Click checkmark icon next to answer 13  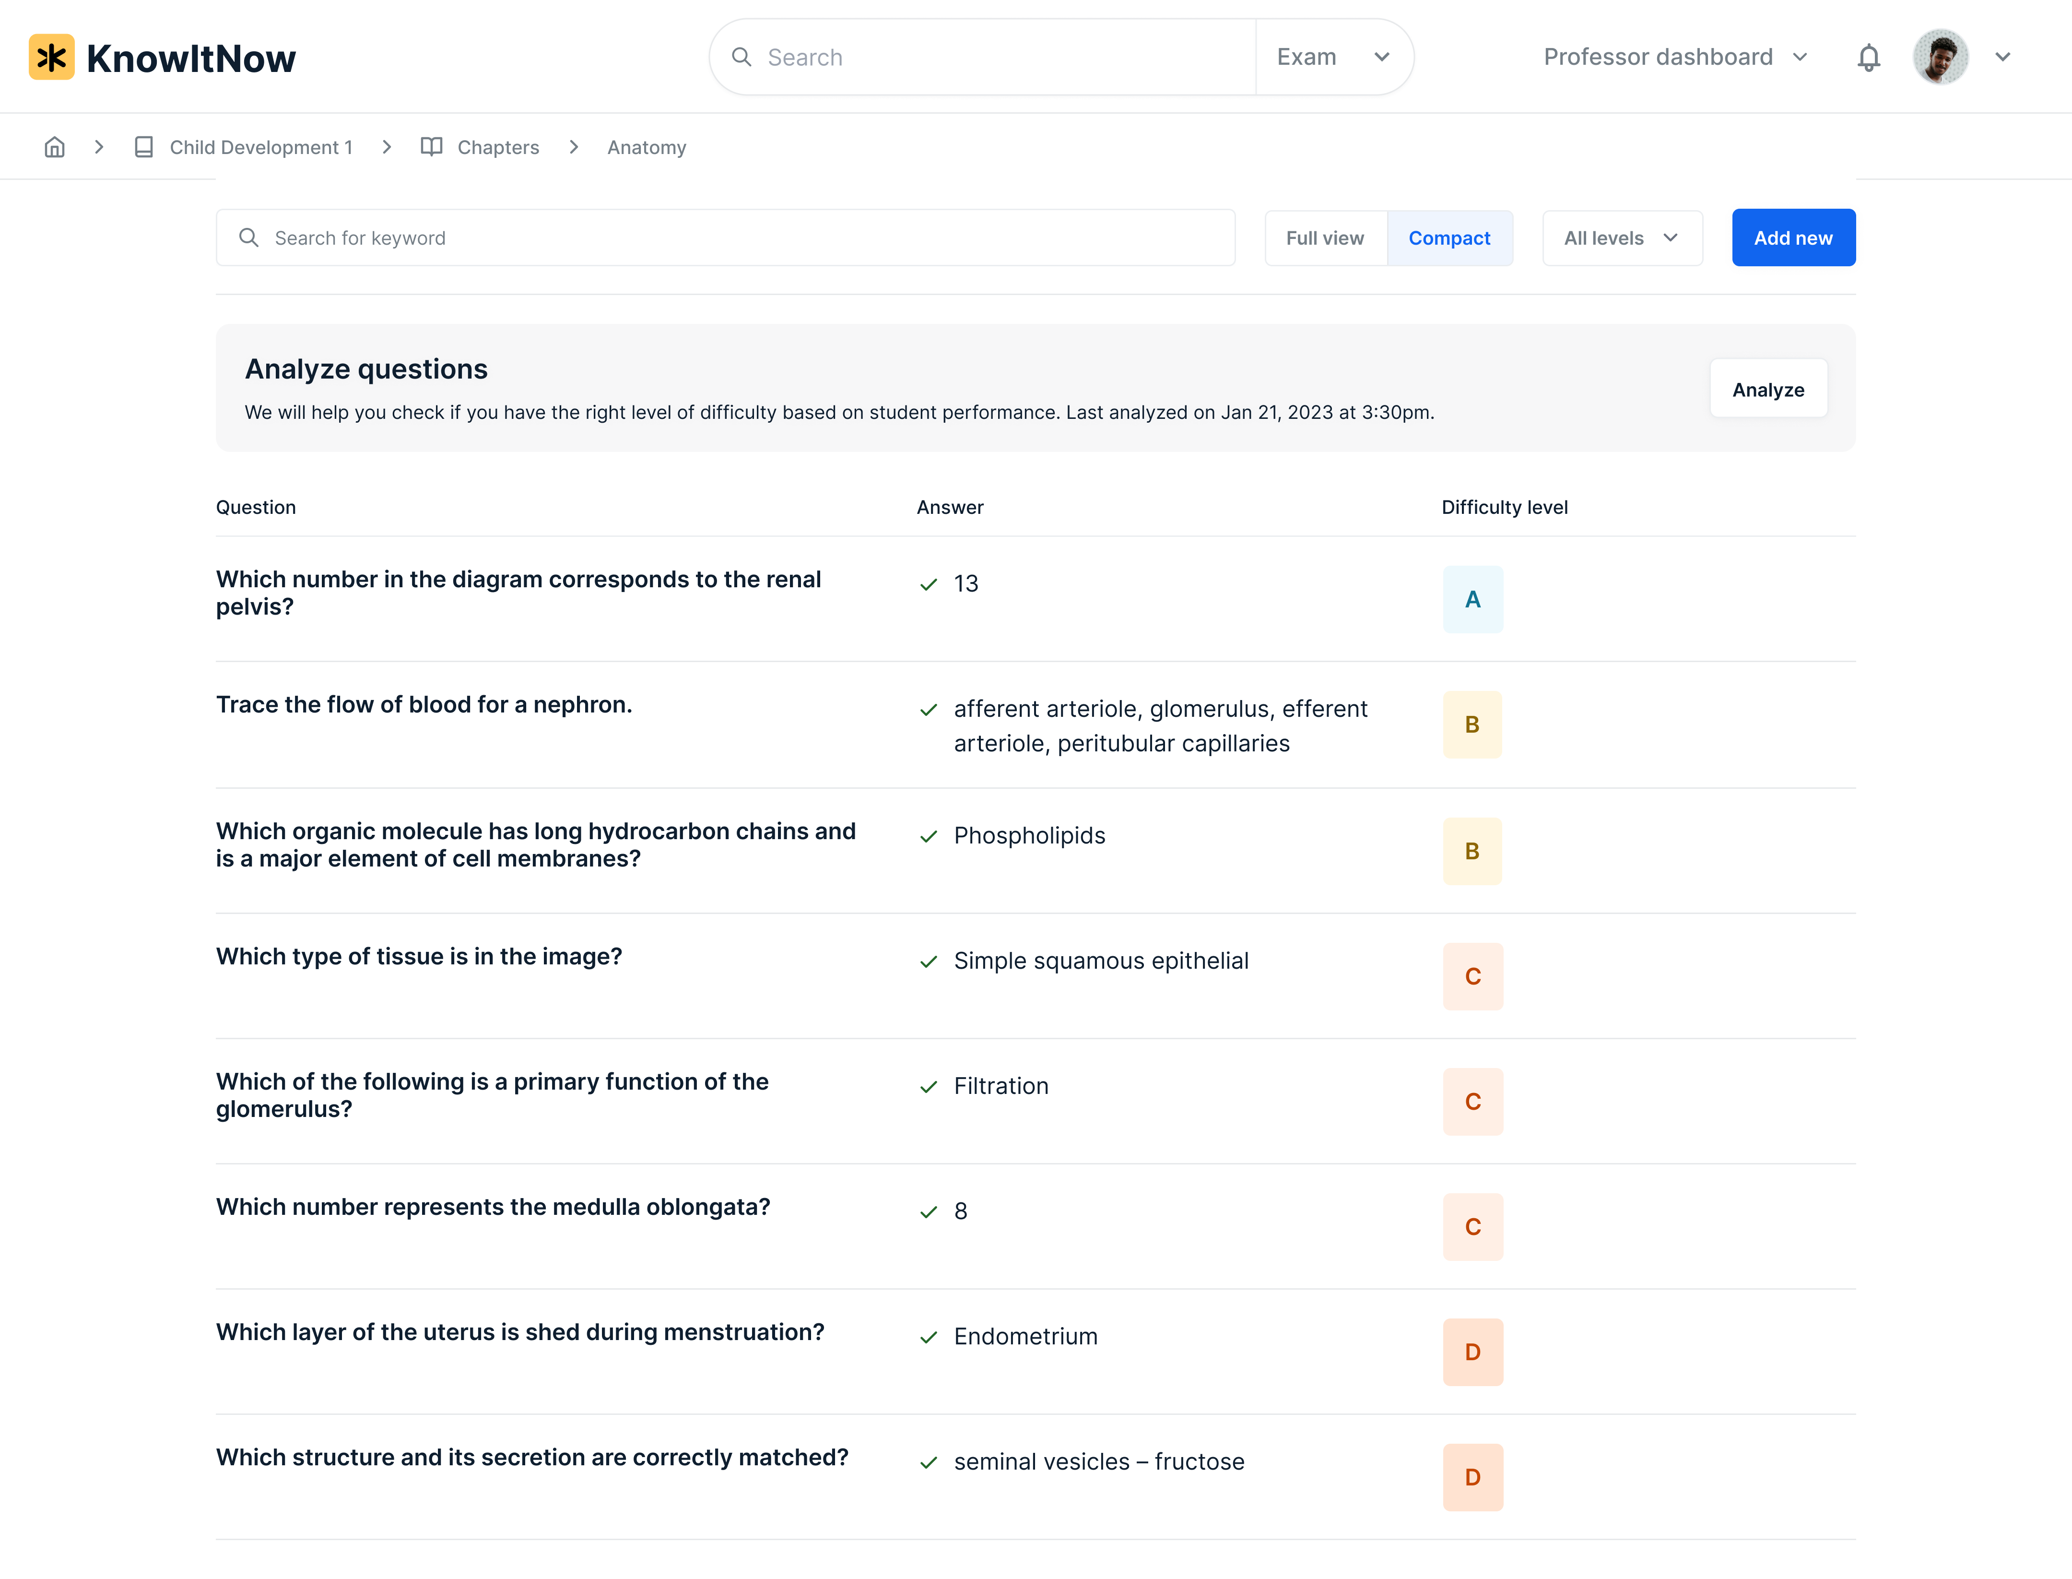(x=929, y=584)
